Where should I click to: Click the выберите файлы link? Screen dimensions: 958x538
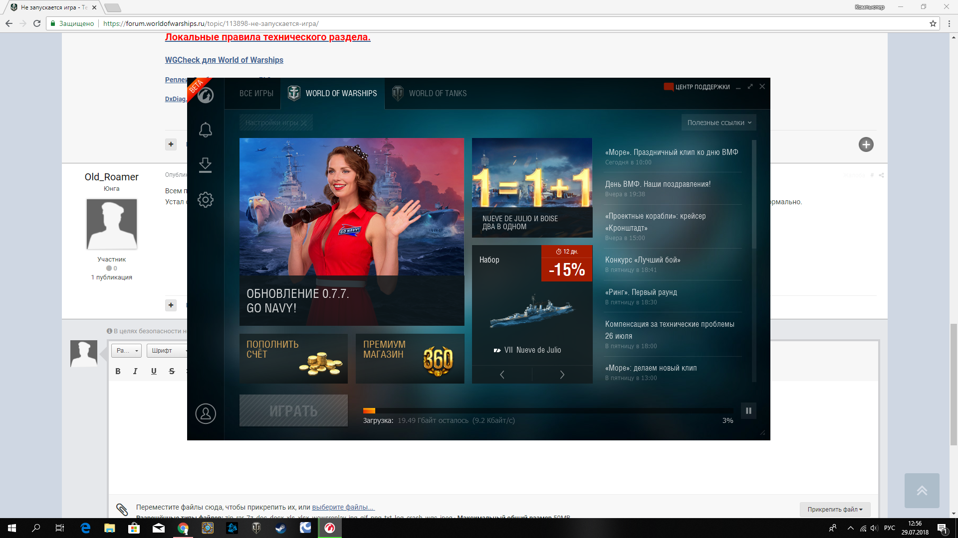pos(343,507)
